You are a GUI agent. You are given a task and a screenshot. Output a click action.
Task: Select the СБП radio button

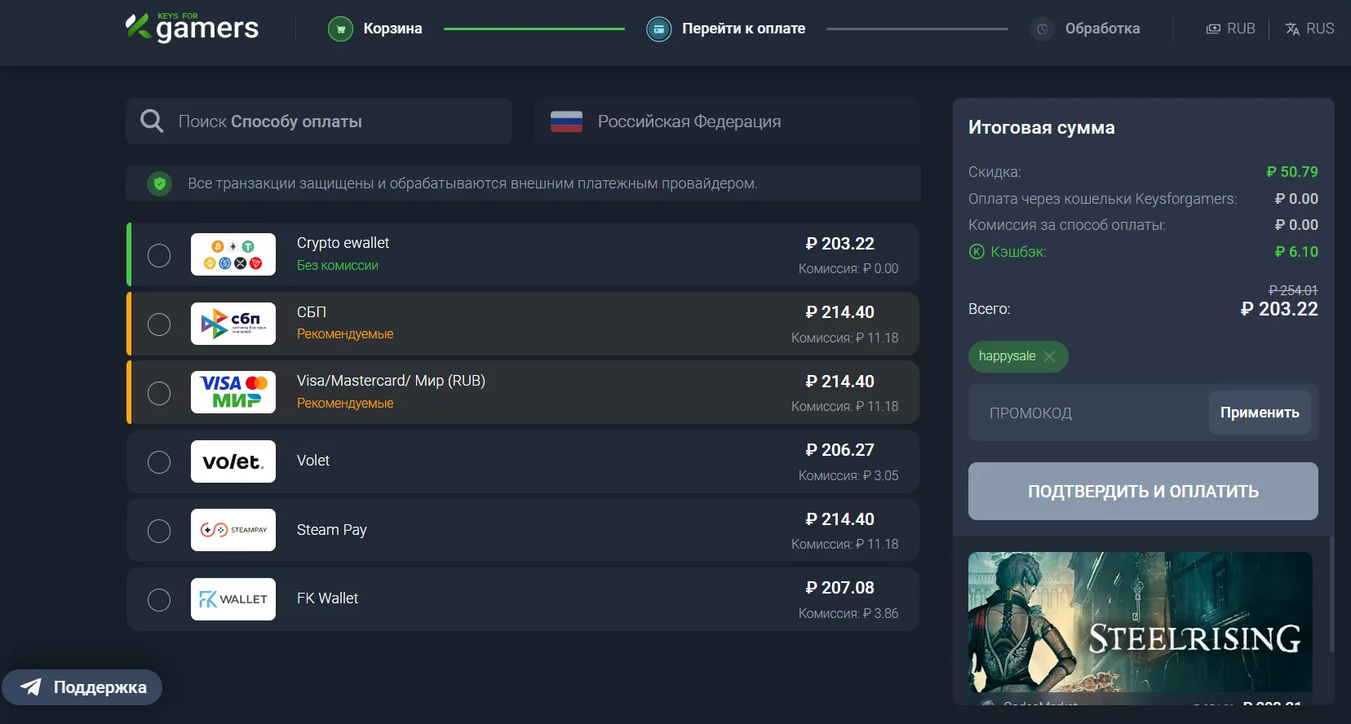click(x=159, y=324)
